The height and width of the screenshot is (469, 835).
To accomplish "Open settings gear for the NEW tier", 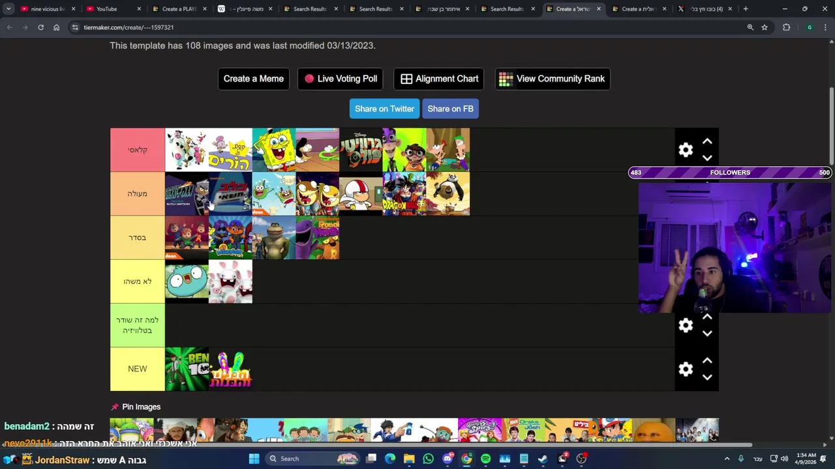I will click(x=686, y=369).
